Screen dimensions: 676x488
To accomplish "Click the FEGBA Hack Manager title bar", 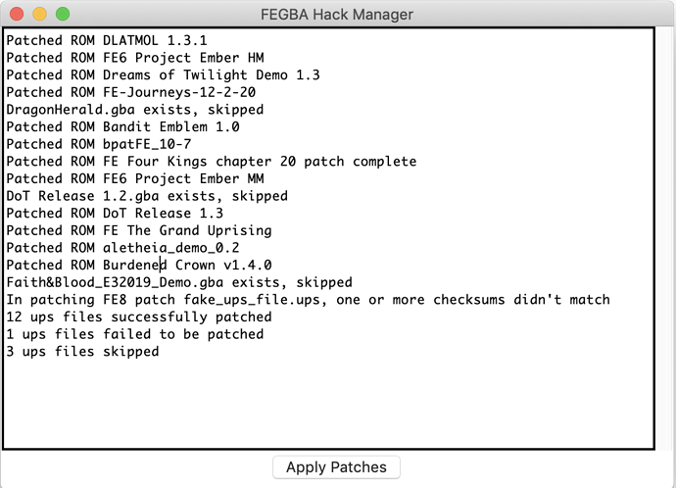I will point(337,14).
